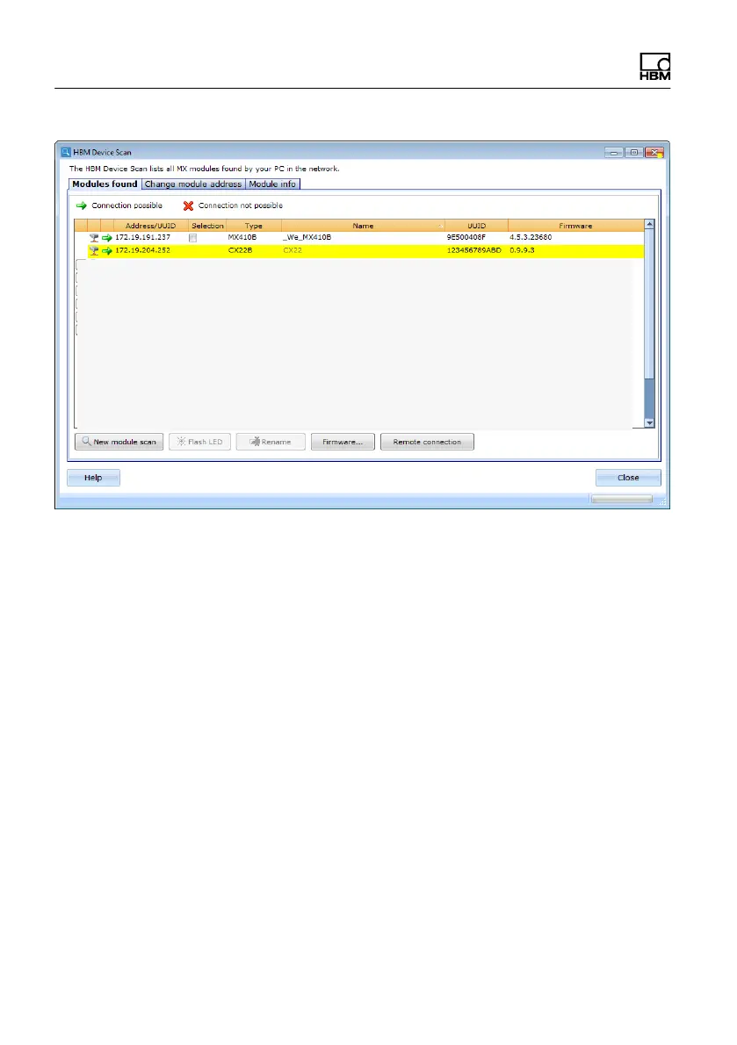Click the scrollbar up arrow in module list
The image size is (737, 1045).
[x=650, y=225]
